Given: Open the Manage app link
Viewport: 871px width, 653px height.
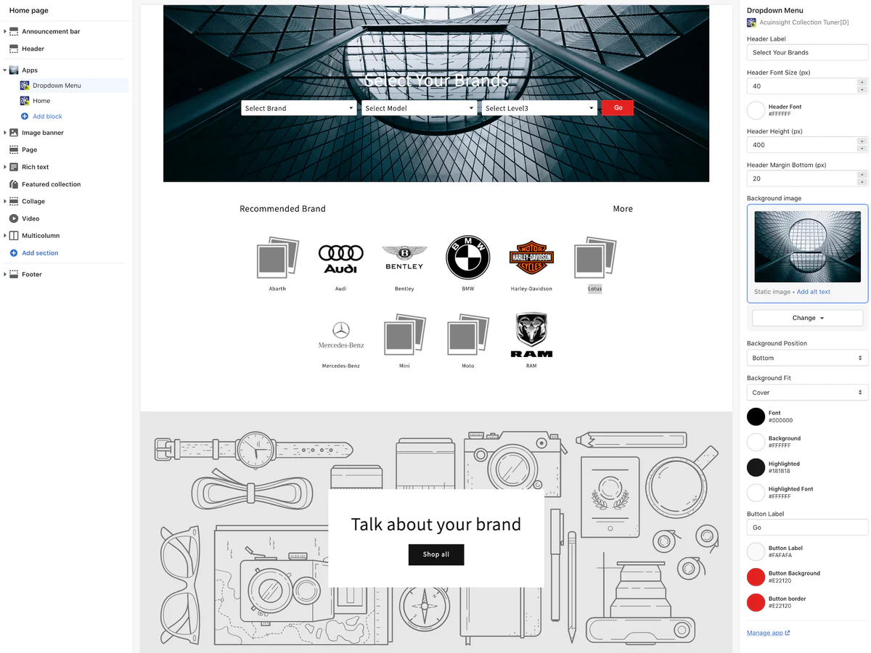Looking at the screenshot, I should 768,633.
